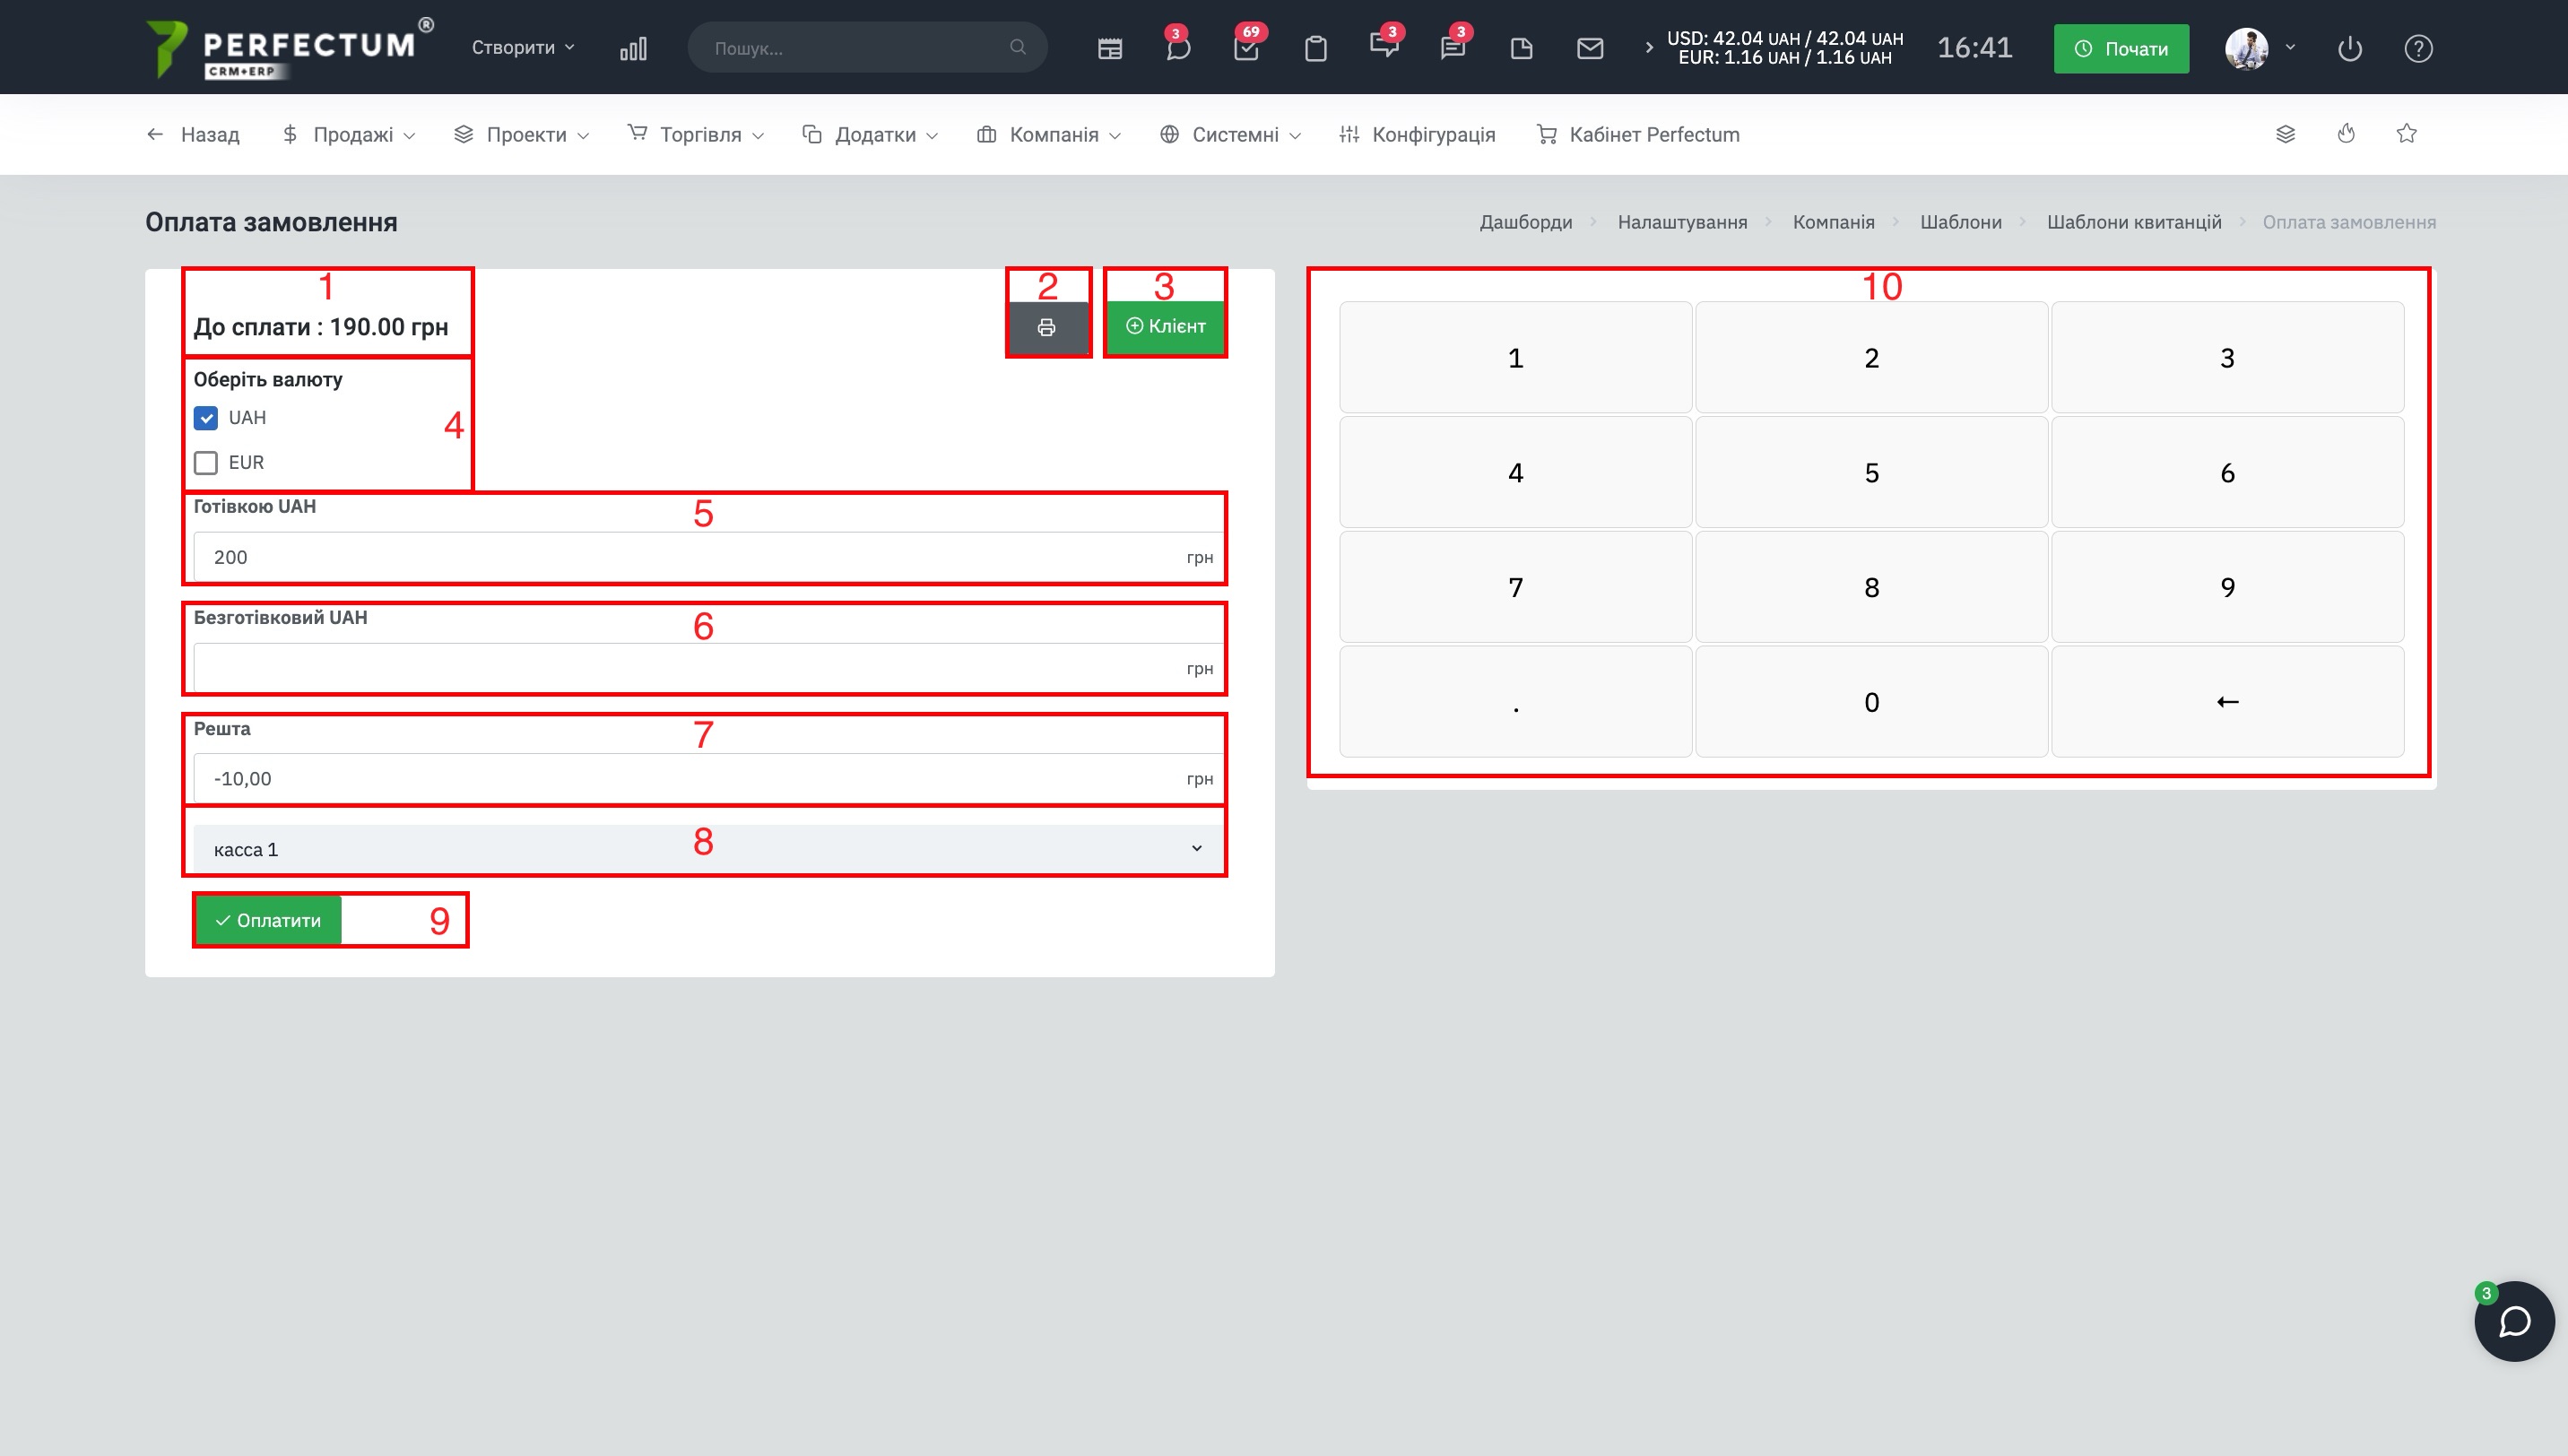Open the bar chart statistics icon
2568x1456 pixels.
pyautogui.click(x=633, y=48)
